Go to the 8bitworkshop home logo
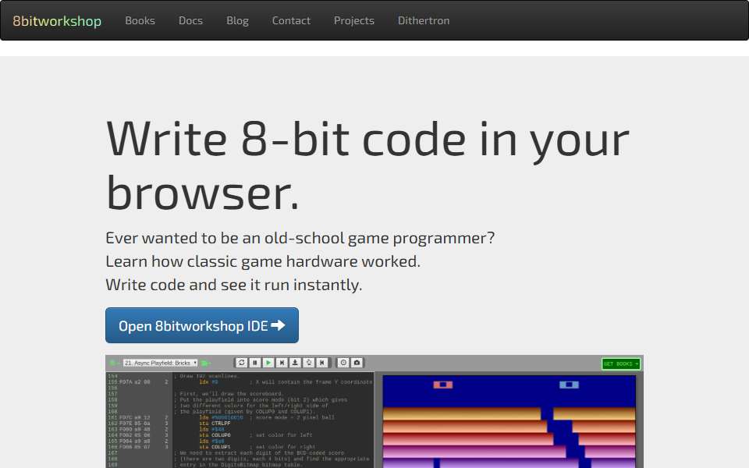Image resolution: width=749 pixels, height=468 pixels. tap(57, 21)
